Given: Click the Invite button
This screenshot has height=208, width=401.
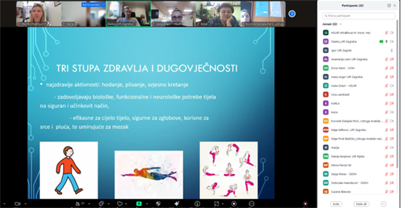Looking at the screenshot, I should tap(335, 204).
